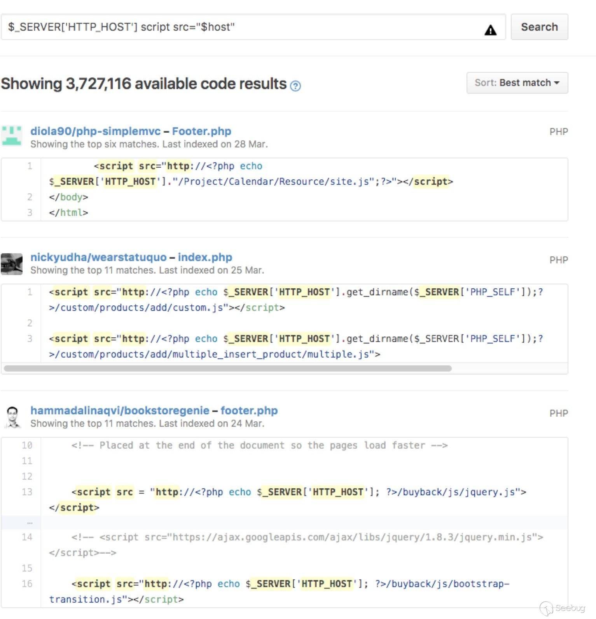Click the warning triangle icon in search box

coord(490,30)
